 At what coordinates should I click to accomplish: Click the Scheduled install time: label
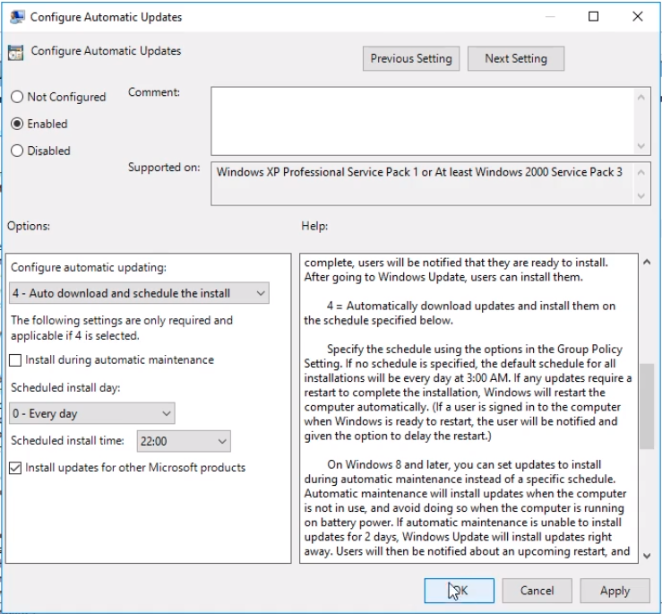tap(67, 440)
